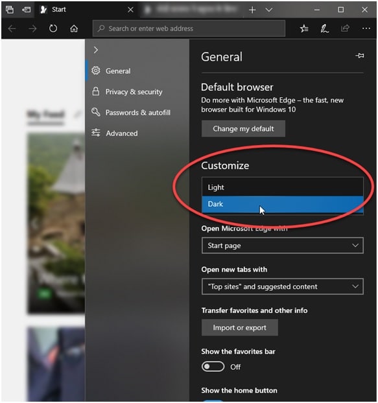Close the Start tab
This screenshot has width=378, height=403.
coord(130,10)
